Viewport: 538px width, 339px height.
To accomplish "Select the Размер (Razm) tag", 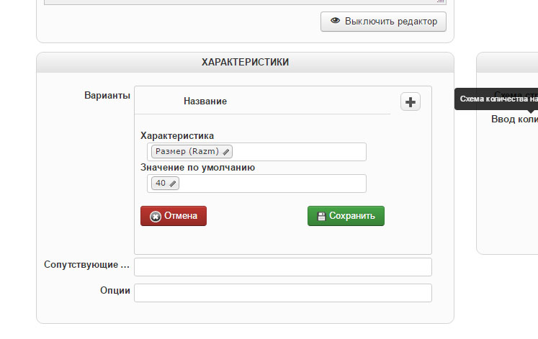I will click(x=187, y=152).
